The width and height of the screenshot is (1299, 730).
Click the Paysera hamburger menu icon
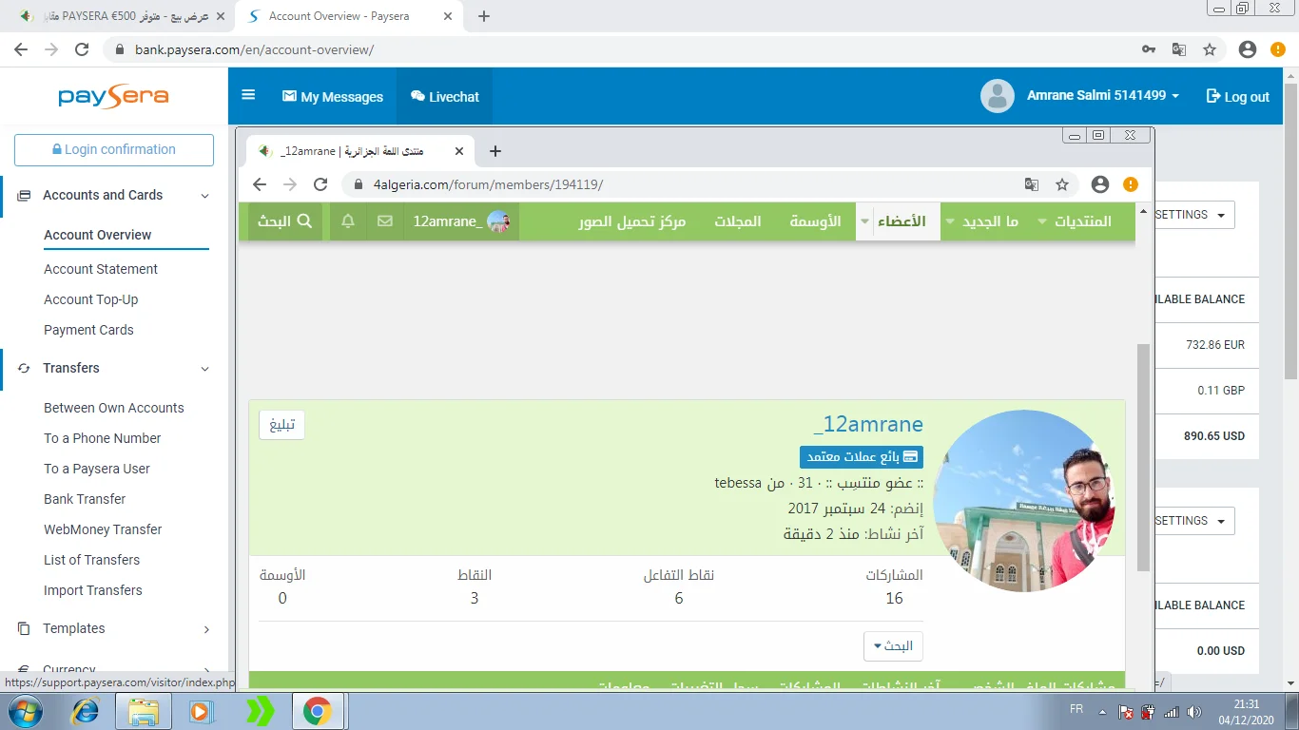(248, 95)
